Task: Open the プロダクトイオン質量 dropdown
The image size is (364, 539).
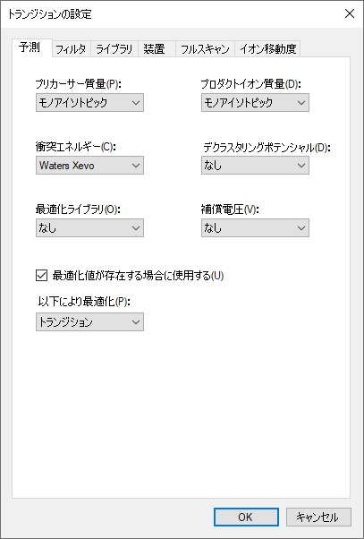Action: tap(255, 102)
